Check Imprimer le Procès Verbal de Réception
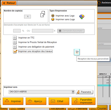The image size is (111, 110). pyautogui.click(x=15, y=42)
